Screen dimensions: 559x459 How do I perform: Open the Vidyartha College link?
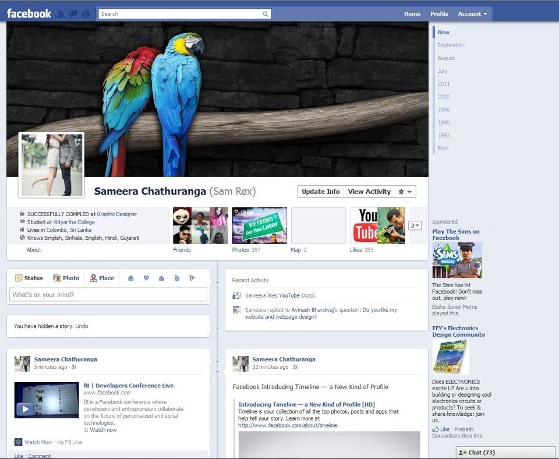[x=74, y=222]
